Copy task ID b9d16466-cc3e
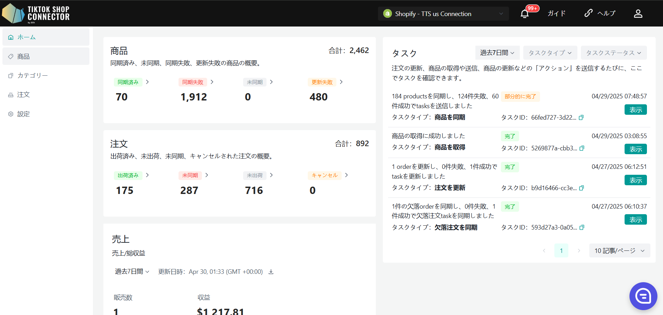663x315 pixels. point(581,188)
